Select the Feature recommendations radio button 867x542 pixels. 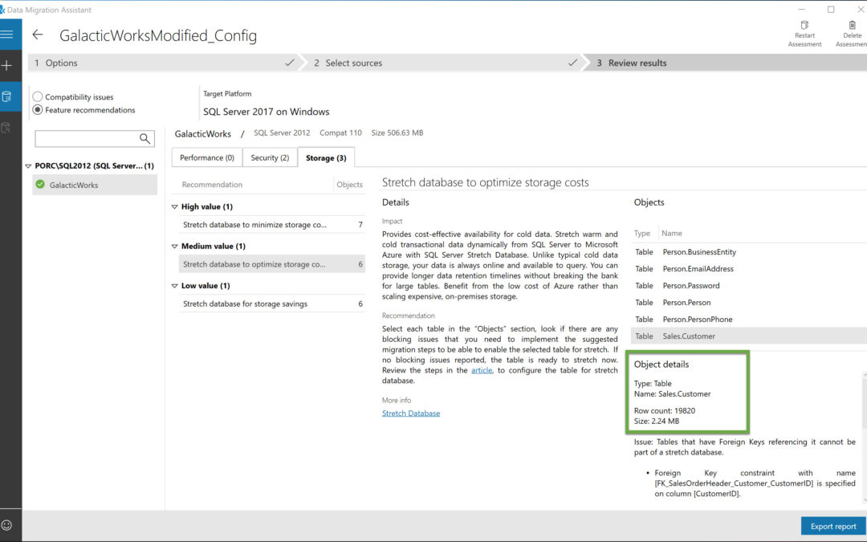pyautogui.click(x=38, y=110)
